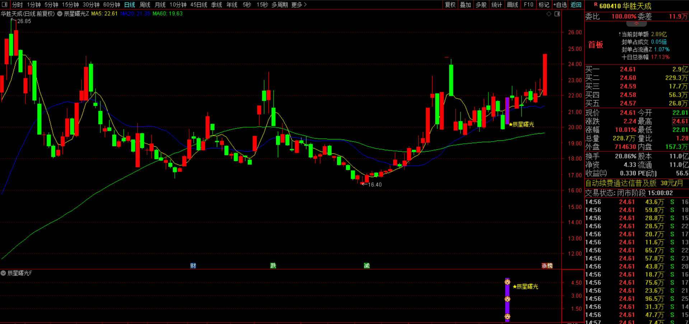This screenshot has height=324, width=689.
Task: Select the 10分钟 period tab
Action: (x=178, y=5)
